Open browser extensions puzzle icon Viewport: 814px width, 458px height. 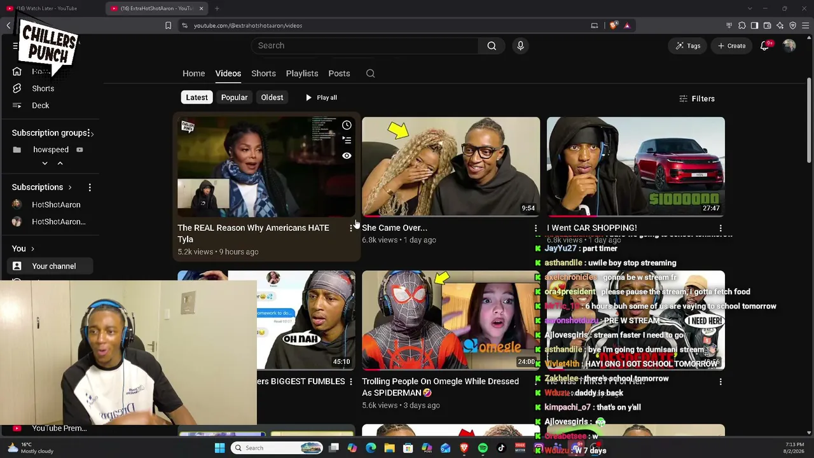[742, 25]
